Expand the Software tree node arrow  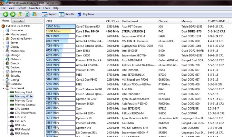[x=4, y=72]
